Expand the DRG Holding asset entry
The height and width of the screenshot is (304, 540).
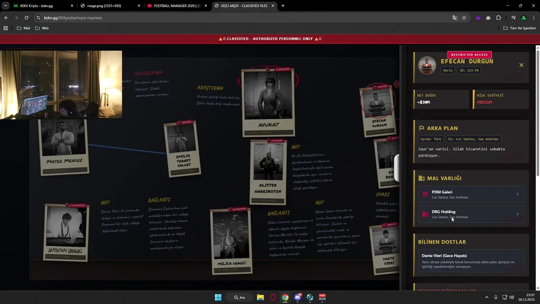472,214
